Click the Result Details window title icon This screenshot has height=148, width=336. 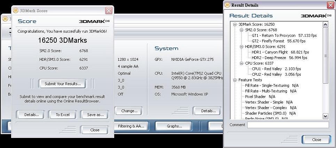point(227,5)
